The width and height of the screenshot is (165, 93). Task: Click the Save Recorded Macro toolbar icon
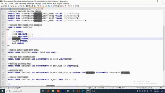(x=78, y=6)
